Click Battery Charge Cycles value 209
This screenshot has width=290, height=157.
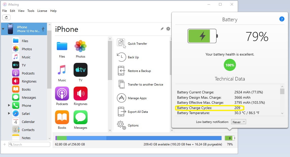(x=237, y=108)
